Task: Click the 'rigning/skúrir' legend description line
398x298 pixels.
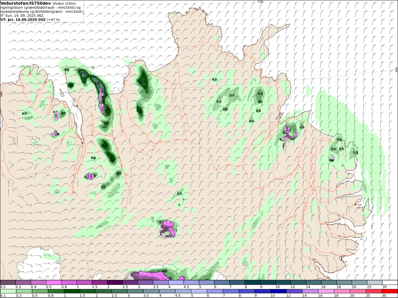Action: [40, 7]
